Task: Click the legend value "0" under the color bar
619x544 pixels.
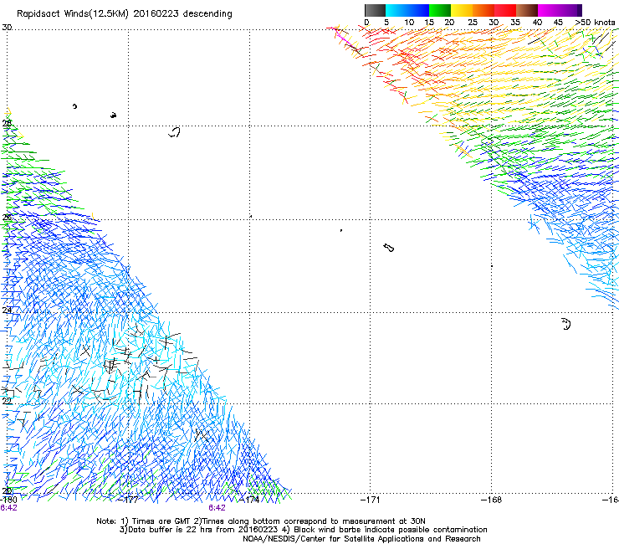Action: (366, 23)
